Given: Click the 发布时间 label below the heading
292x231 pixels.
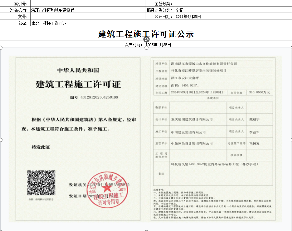Looking at the screenshot, I should click(133, 45).
